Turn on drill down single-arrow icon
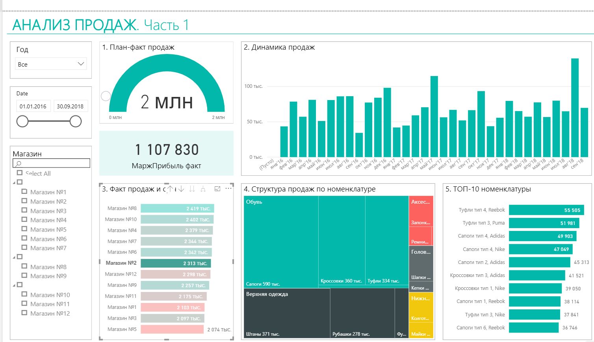 point(181,189)
